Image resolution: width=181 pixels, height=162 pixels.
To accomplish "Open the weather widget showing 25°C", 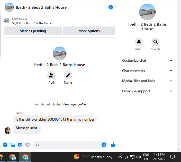I will click(93, 157).
